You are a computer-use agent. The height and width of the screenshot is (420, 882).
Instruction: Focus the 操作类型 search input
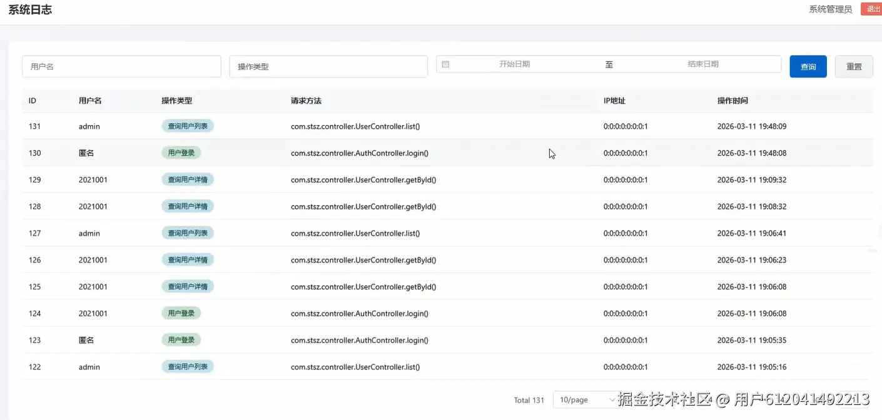(328, 66)
